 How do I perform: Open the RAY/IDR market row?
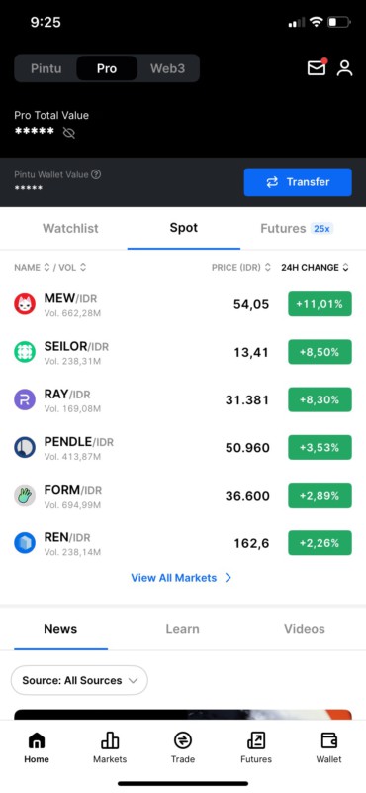183,400
